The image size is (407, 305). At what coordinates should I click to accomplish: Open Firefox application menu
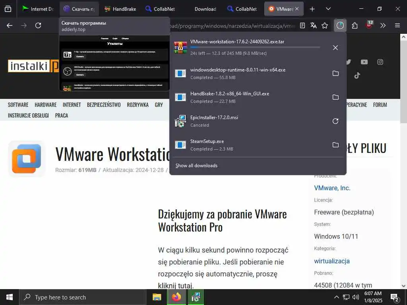397,25
